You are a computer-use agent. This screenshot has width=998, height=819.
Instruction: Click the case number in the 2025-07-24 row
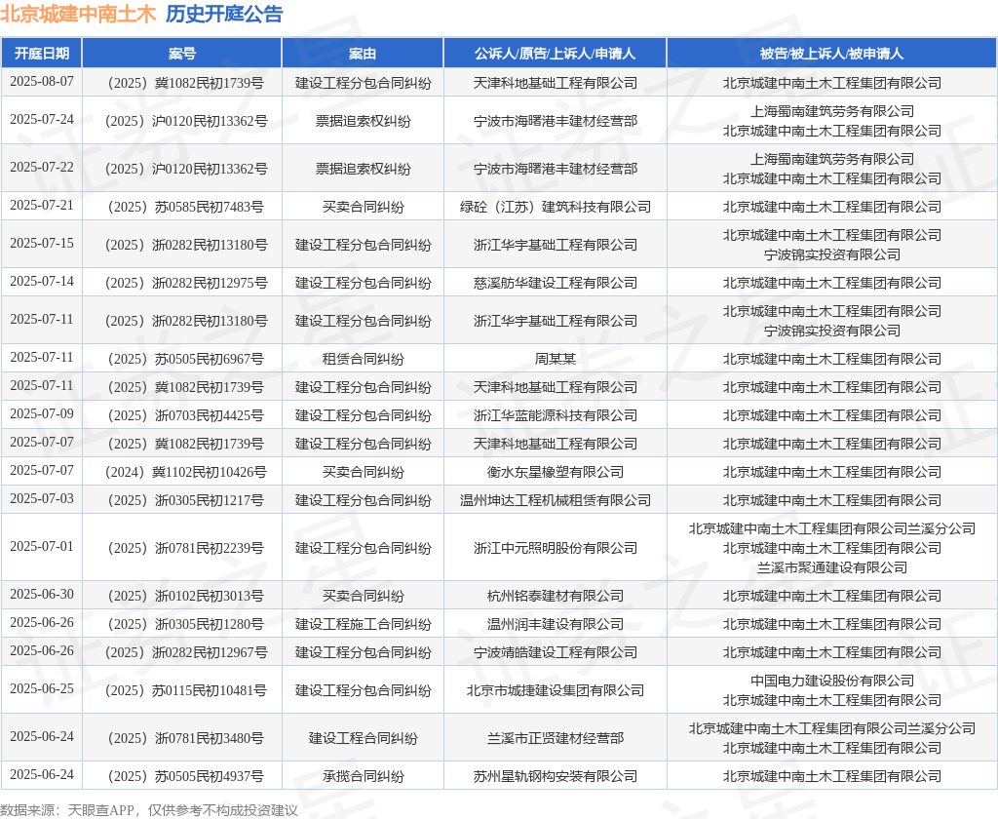click(186, 121)
